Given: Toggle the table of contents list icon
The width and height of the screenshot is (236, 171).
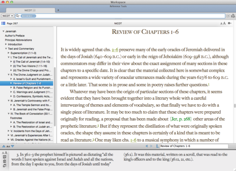Looking at the screenshot, I should point(3,24).
